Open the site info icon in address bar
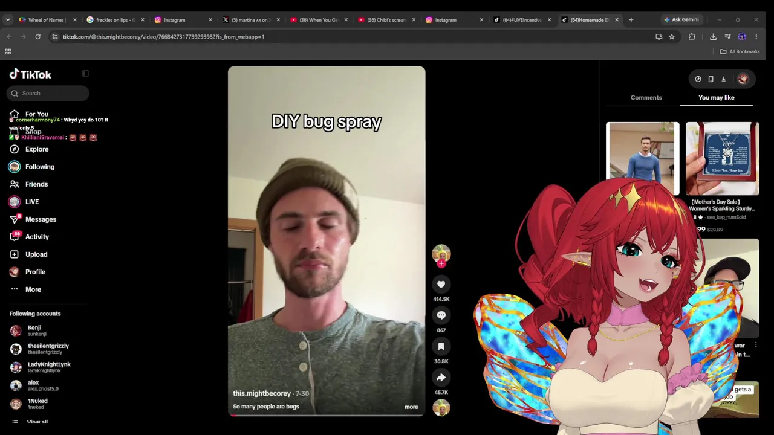Screen dimensions: 774x435 [x=54, y=37]
